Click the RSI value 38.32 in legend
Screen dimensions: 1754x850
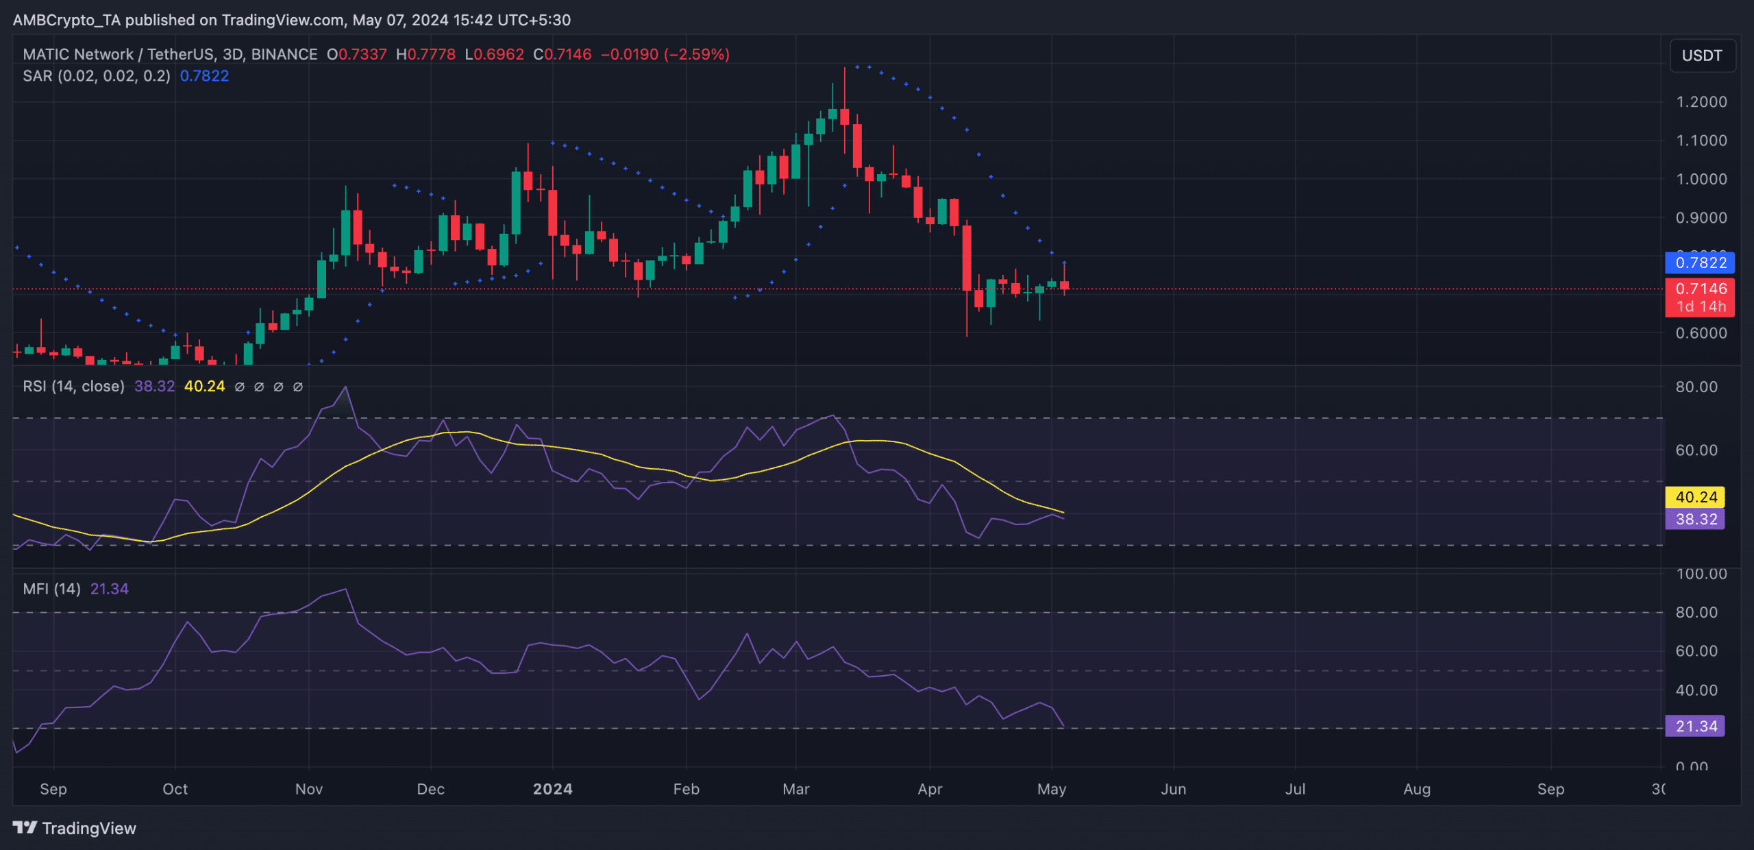pyautogui.click(x=154, y=387)
